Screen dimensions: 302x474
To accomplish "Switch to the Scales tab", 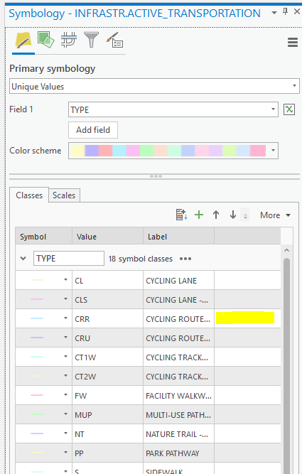I will [x=64, y=195].
